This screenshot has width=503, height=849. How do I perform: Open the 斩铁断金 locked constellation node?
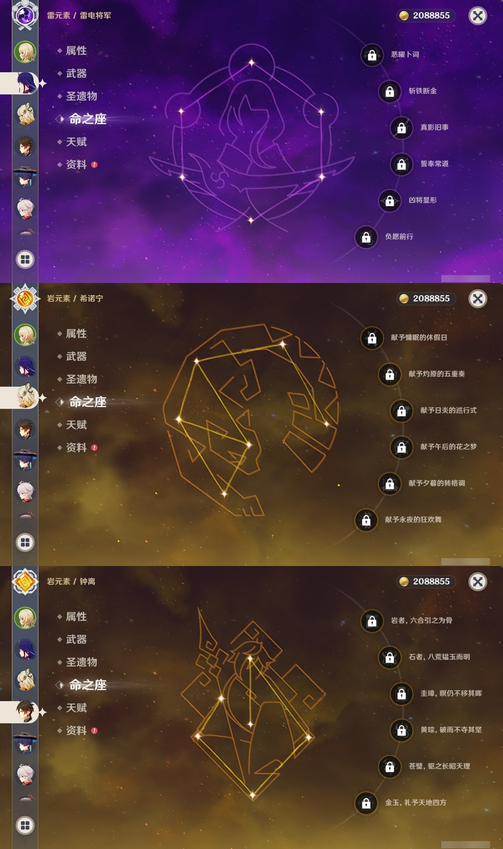389,91
